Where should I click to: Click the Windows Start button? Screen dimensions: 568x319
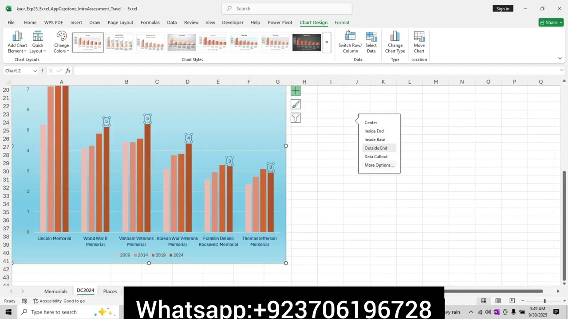8,312
